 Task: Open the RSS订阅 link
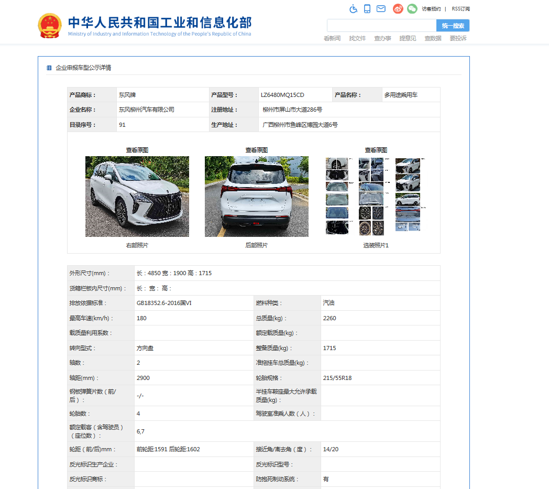click(x=460, y=9)
